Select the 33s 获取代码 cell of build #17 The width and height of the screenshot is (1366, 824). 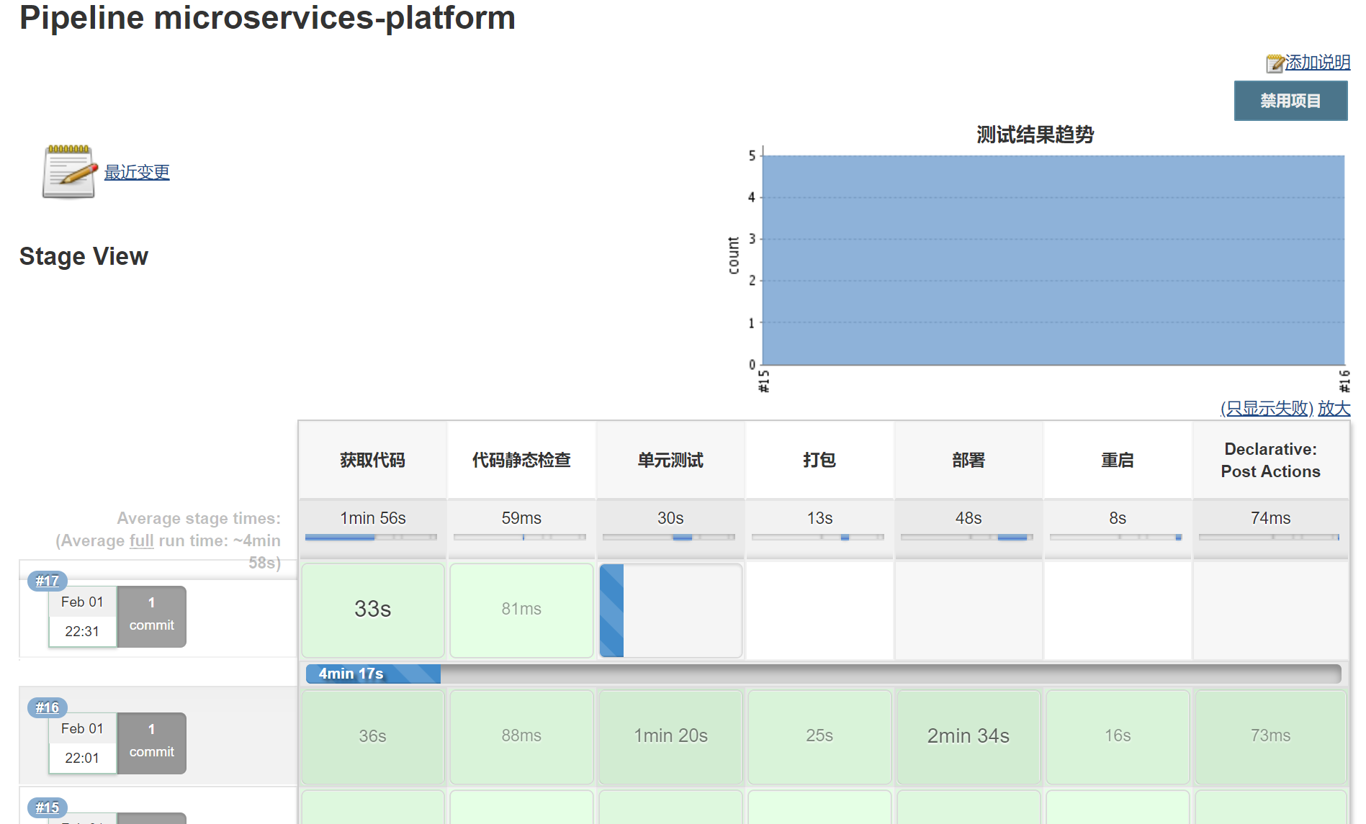pos(373,610)
